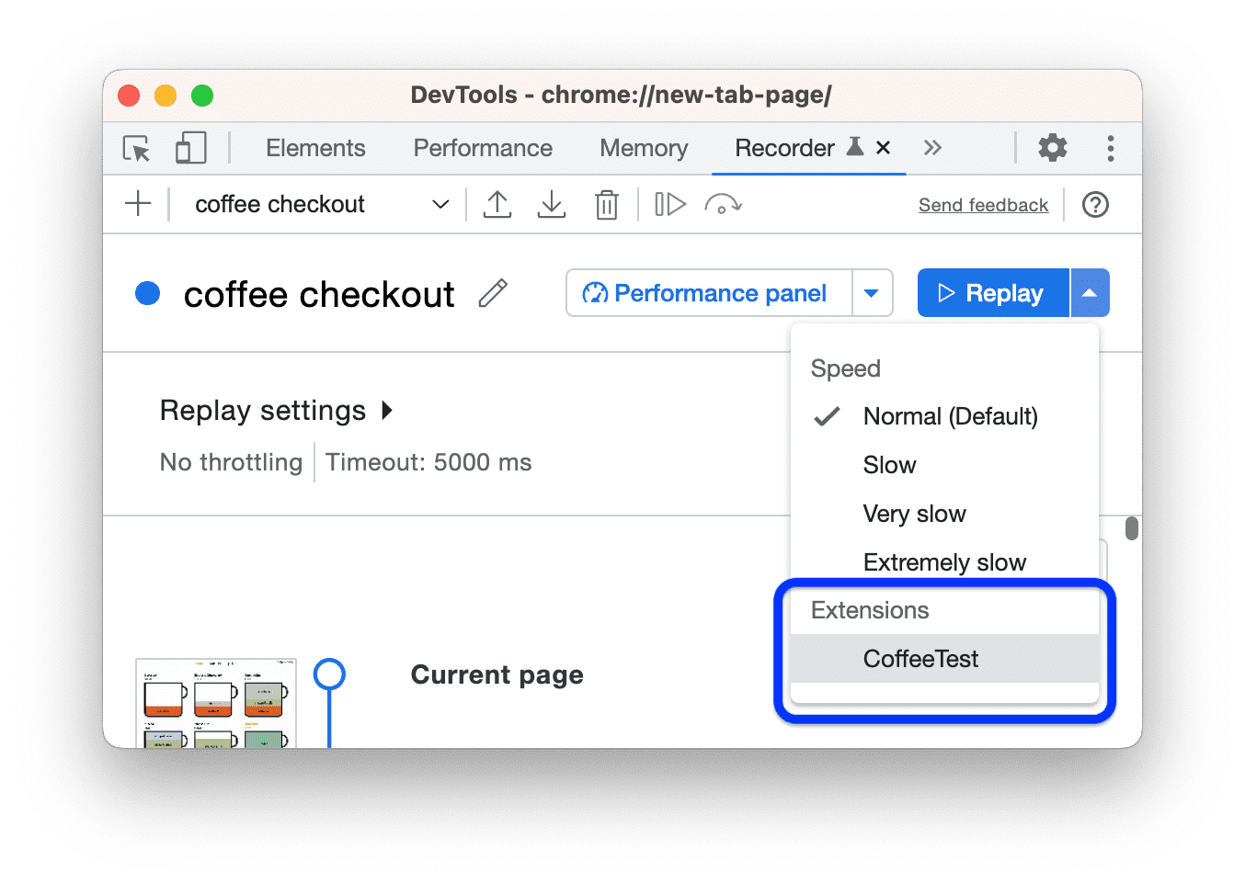
Task: Click the step-over replay icon
Action: tap(669, 204)
